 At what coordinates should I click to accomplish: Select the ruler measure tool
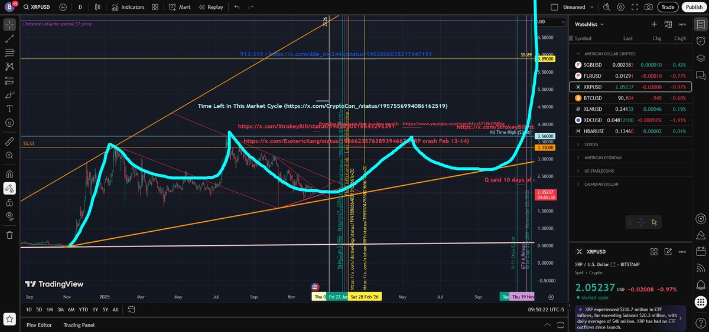[x=9, y=142]
